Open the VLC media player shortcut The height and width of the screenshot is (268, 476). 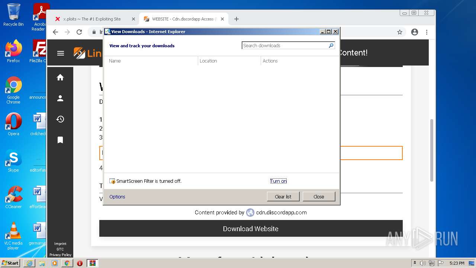click(x=13, y=236)
